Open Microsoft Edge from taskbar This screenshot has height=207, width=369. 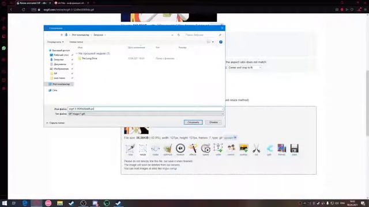tap(25, 203)
